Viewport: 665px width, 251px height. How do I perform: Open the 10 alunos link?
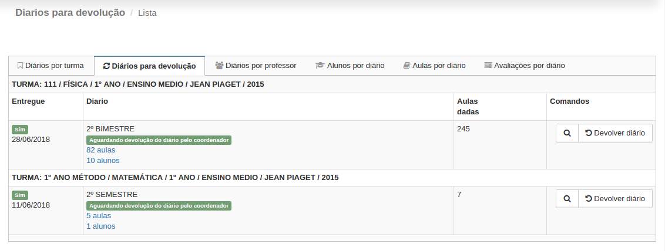coord(103,160)
